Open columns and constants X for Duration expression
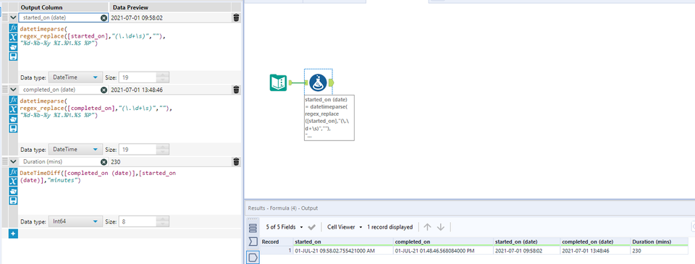 coord(13,182)
